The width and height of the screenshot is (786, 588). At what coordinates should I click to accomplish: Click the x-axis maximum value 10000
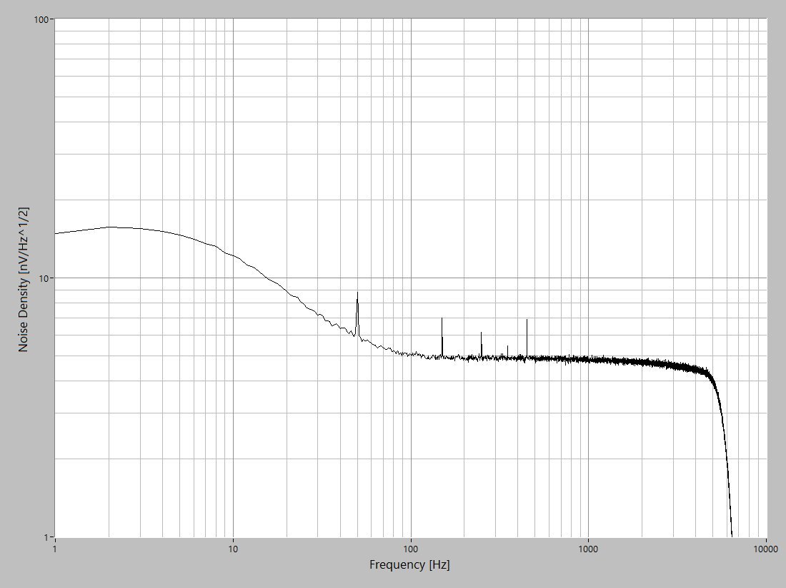click(766, 549)
